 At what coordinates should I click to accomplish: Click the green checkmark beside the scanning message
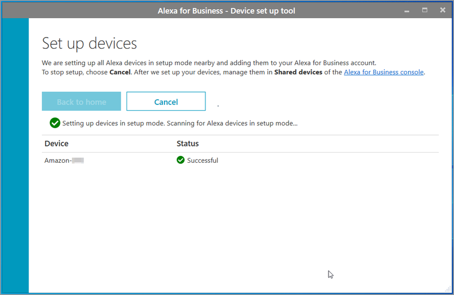(54, 123)
